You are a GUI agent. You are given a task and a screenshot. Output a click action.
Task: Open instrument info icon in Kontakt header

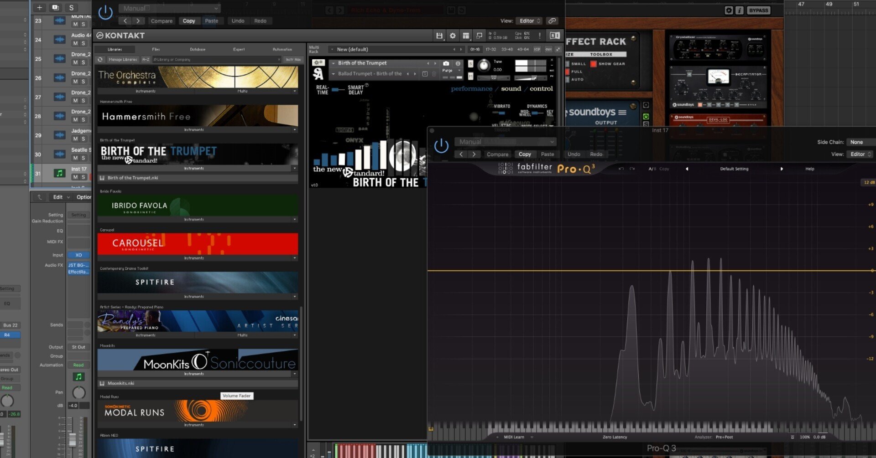458,63
